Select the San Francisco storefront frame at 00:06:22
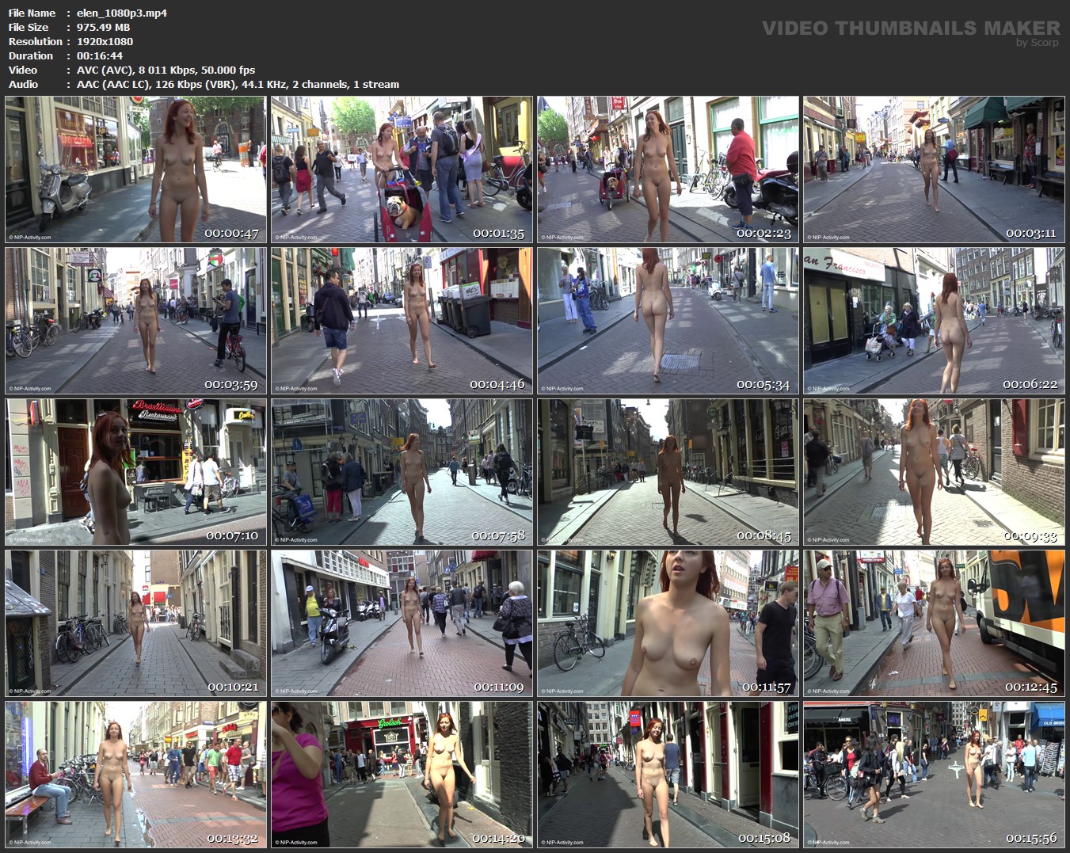The width and height of the screenshot is (1070, 853). point(935,321)
